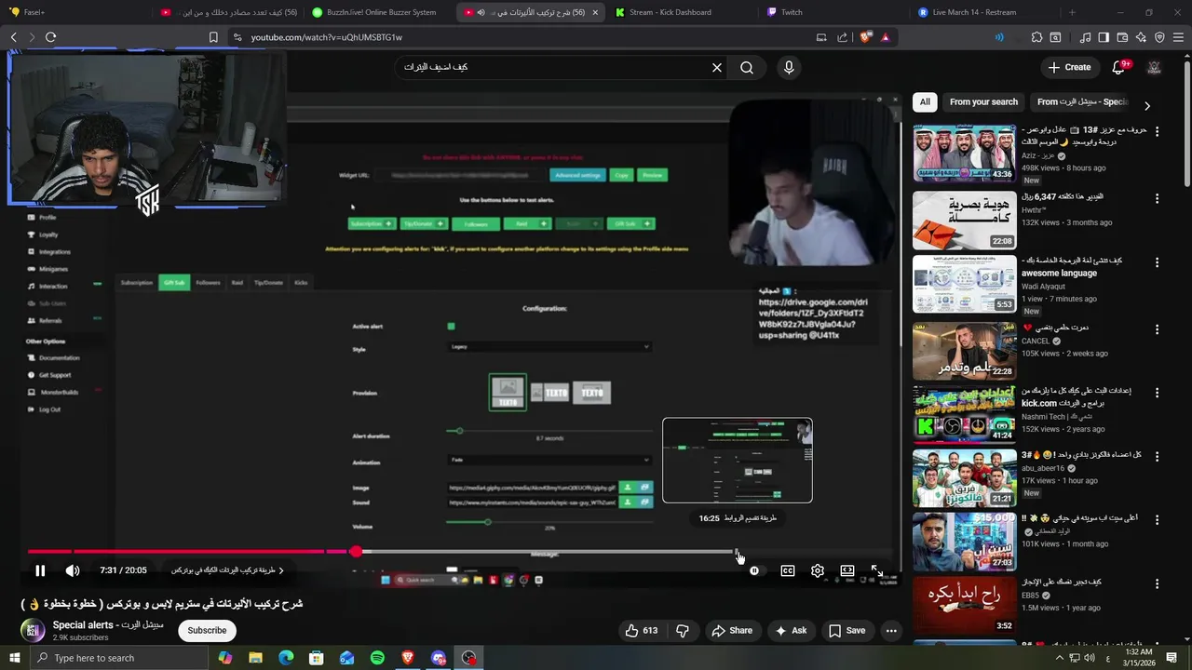Open the account avatar menu
This screenshot has width=1192, height=670.
pyautogui.click(x=1155, y=67)
